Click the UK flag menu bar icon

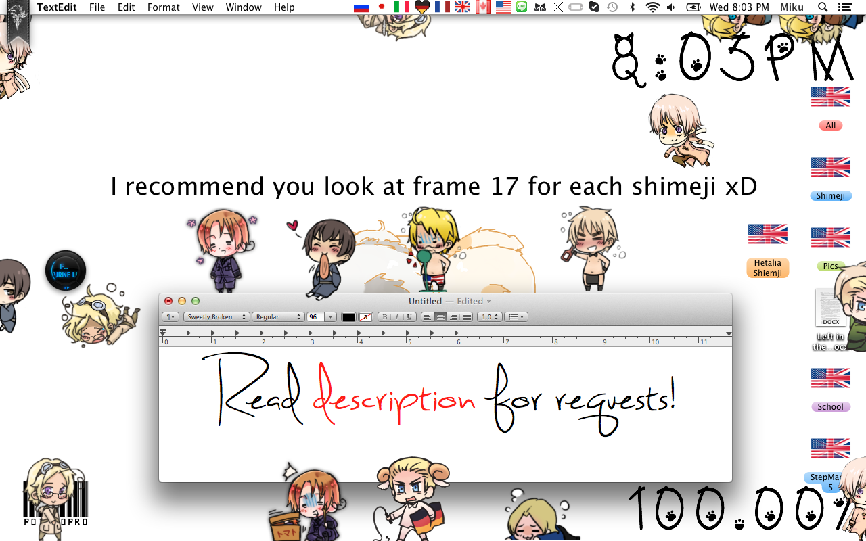(463, 7)
